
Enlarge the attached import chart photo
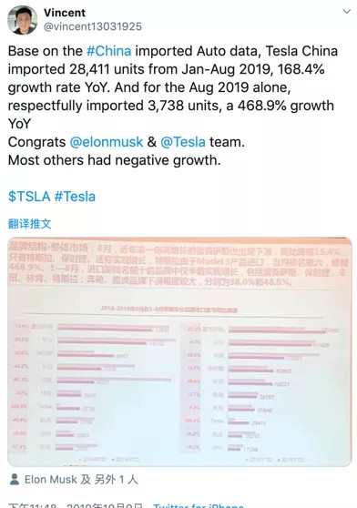pyautogui.click(x=179, y=351)
